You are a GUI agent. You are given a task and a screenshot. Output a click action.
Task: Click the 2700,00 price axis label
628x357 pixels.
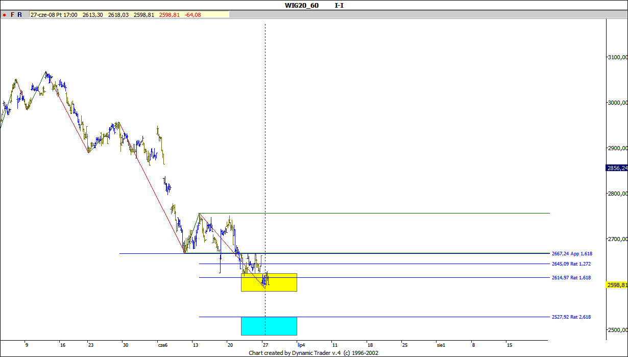[x=617, y=239]
